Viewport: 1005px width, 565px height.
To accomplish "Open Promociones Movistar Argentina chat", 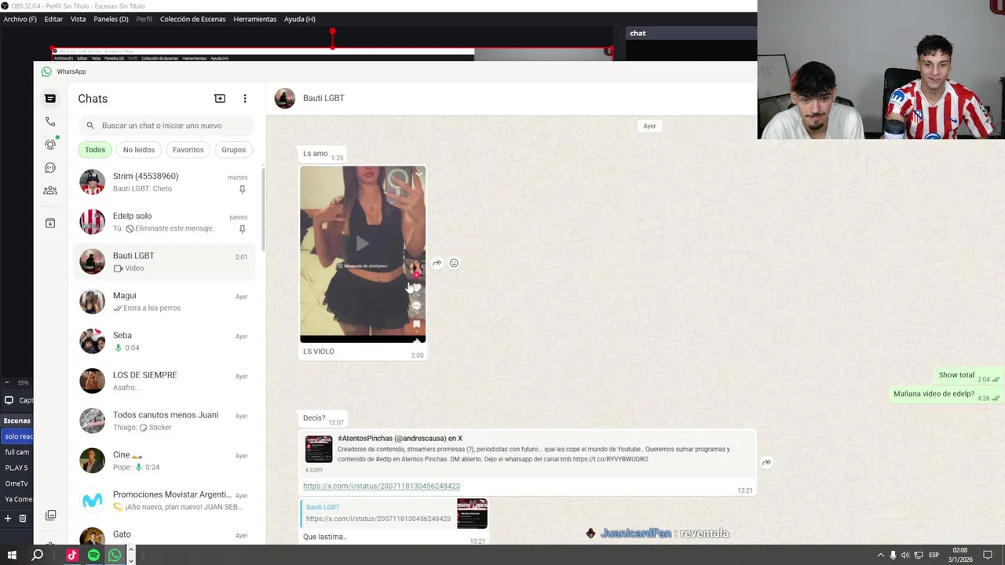I will pyautogui.click(x=165, y=501).
